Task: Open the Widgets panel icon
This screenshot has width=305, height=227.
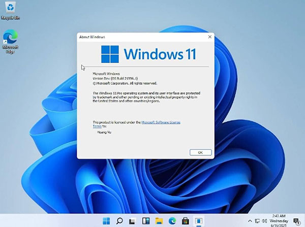Action: pyautogui.click(x=145, y=221)
